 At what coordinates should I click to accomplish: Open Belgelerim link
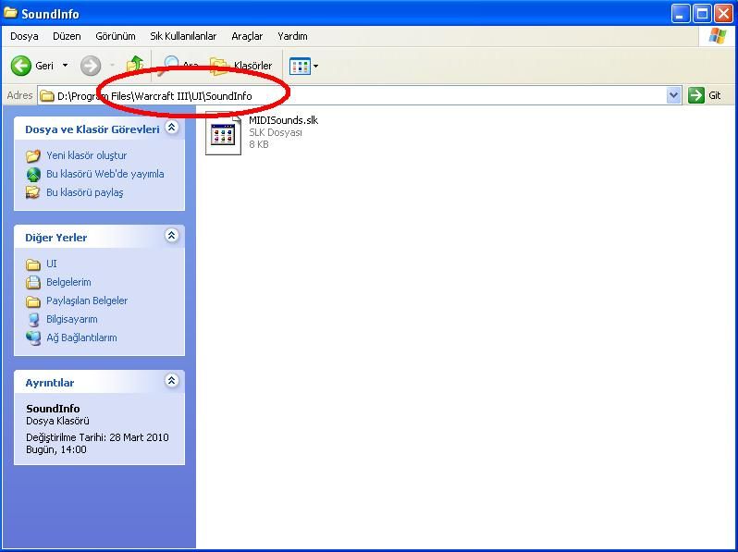click(68, 282)
